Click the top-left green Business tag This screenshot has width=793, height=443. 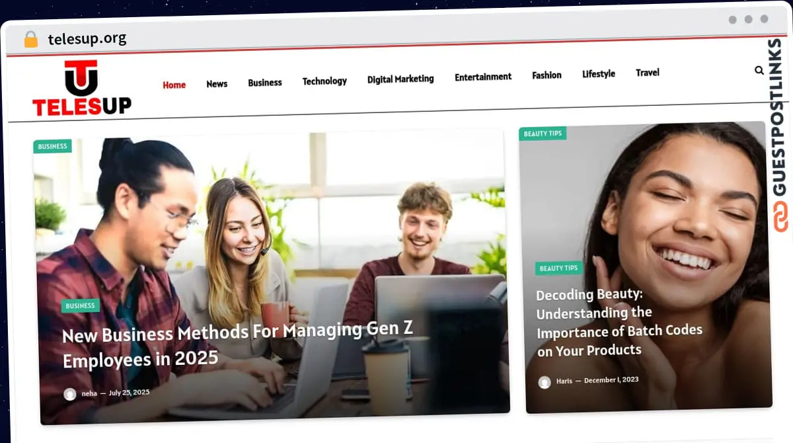pyautogui.click(x=53, y=146)
